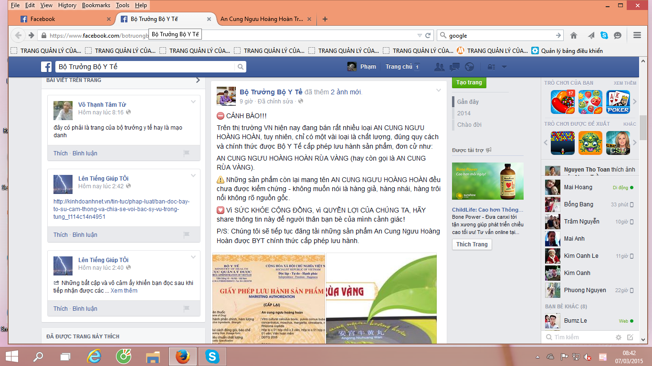Click the Facebook search magnifier button
652x366 pixels.
[x=241, y=67]
